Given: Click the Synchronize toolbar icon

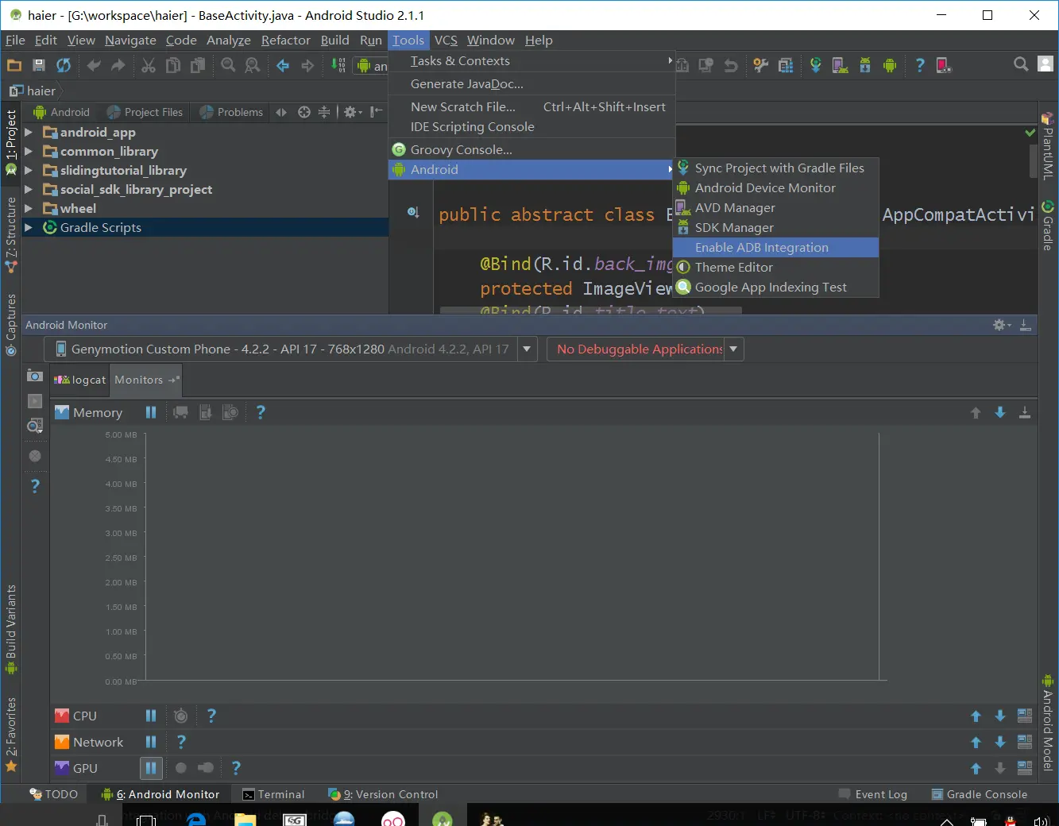Looking at the screenshot, I should 64,66.
